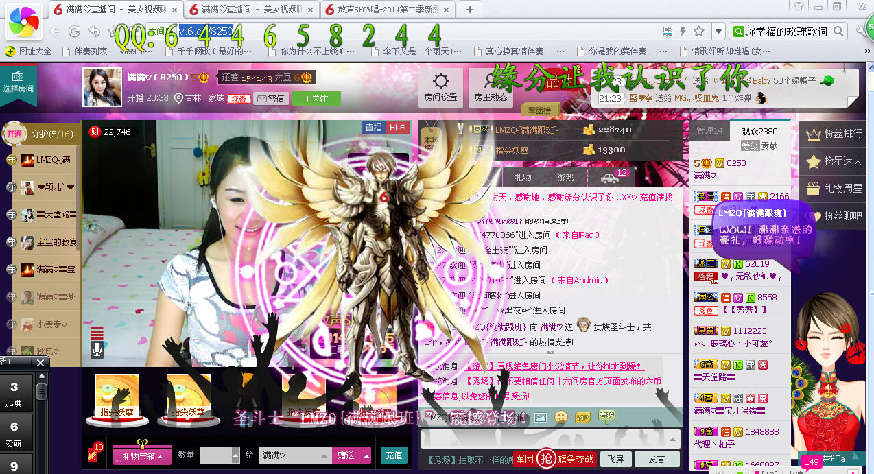Click the sound panel scrollbar handle

click(x=42, y=392)
